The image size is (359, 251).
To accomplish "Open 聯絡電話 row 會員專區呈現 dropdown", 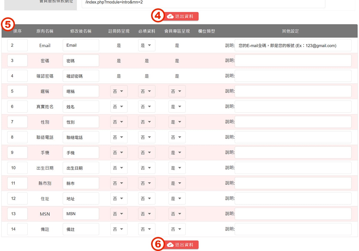I will pyautogui.click(x=177, y=137).
